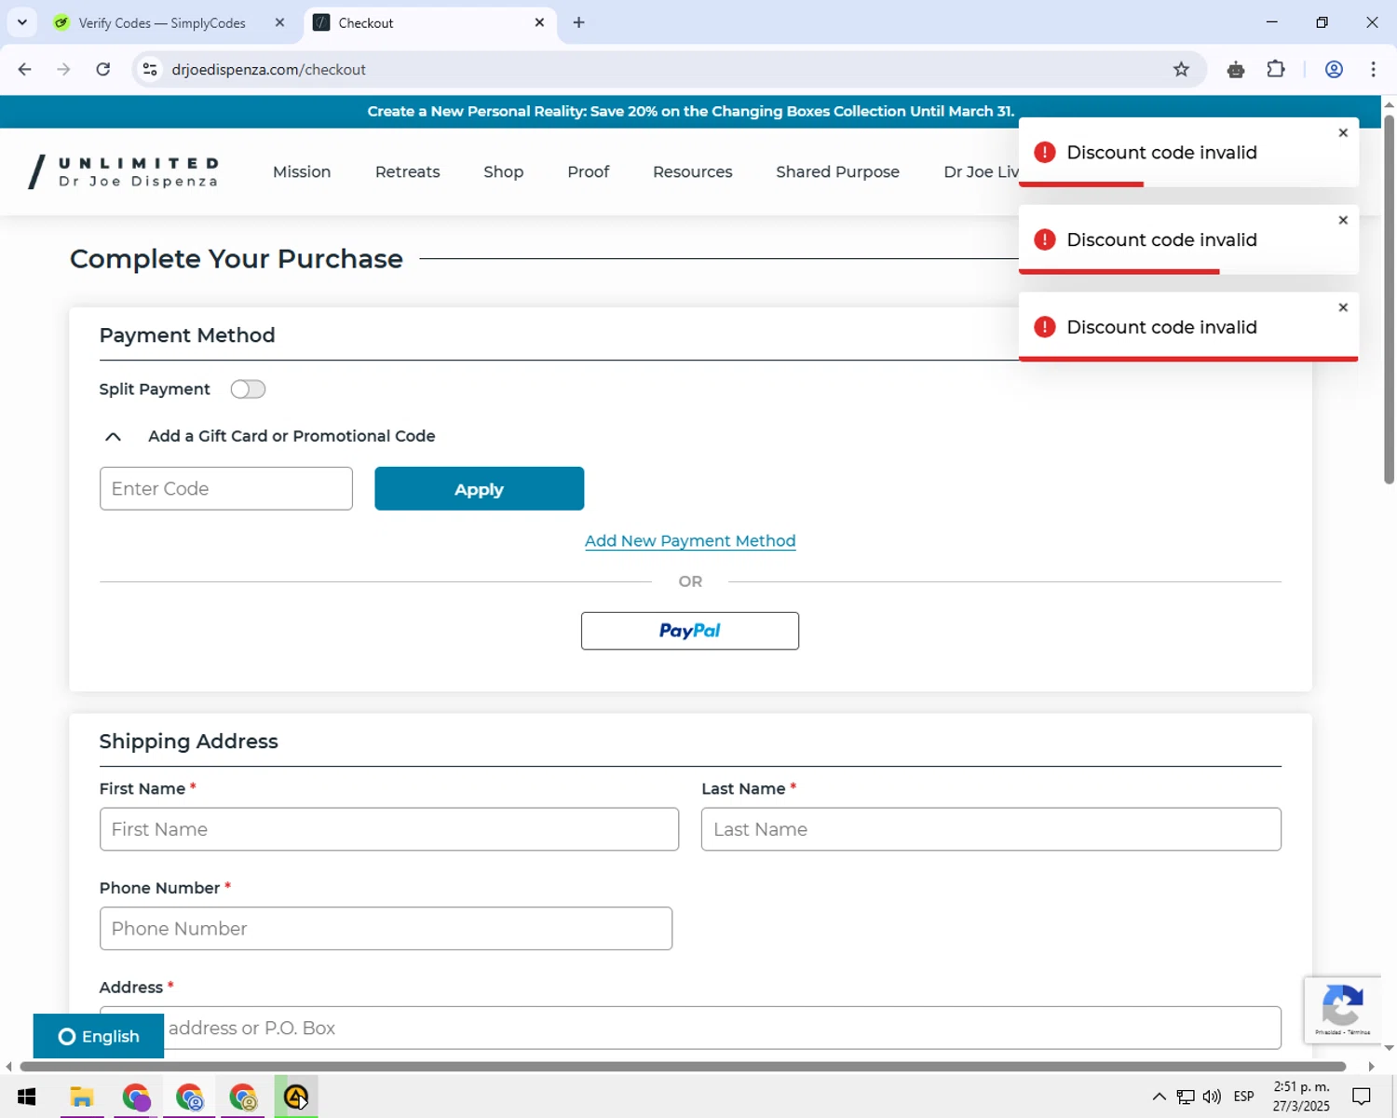This screenshot has height=1118, width=1397.
Task: Click the ESP keyboard language indicator
Action: tap(1243, 1097)
